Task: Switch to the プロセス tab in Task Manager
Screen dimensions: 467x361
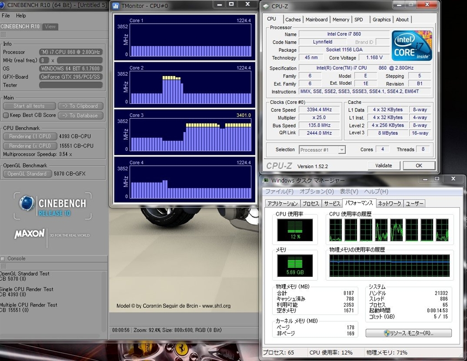Action: click(311, 203)
